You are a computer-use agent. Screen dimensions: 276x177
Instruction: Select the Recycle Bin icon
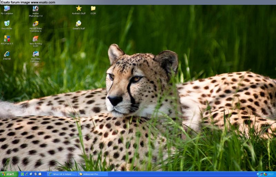pos(7,25)
